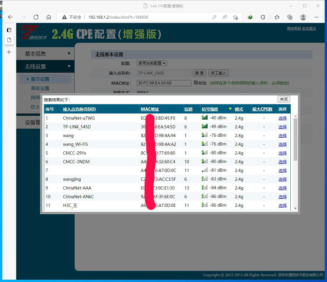Open the browser profile avatar
This screenshot has width=327, height=282.
click(303, 17)
